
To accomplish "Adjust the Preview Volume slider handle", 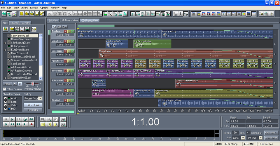I will (33, 84).
